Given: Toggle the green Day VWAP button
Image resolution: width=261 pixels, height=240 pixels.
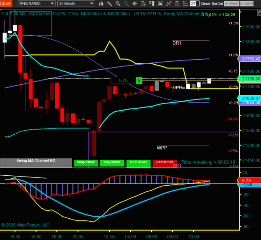Looking at the screenshot, I should pos(112,163).
